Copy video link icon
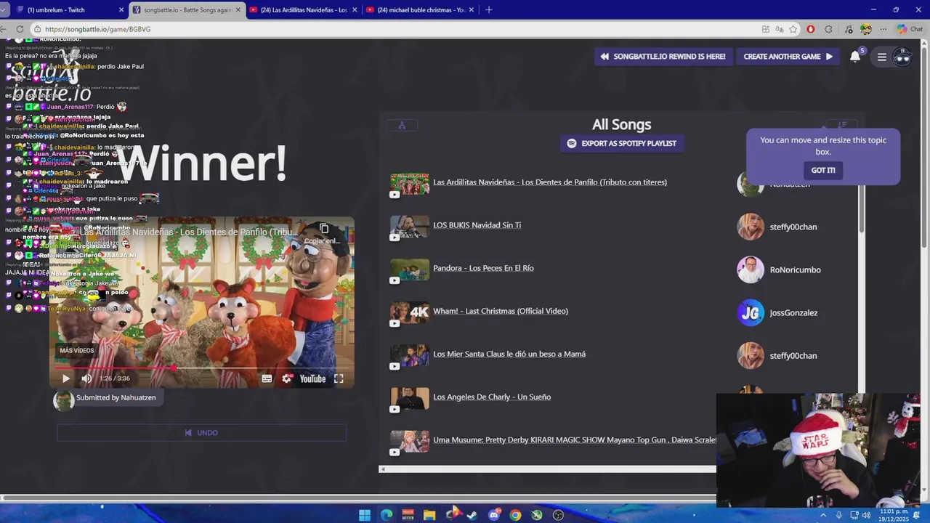This screenshot has height=523, width=930. 324,229
